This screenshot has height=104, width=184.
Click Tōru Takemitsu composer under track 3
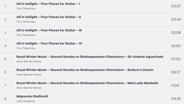[x=26, y=35]
